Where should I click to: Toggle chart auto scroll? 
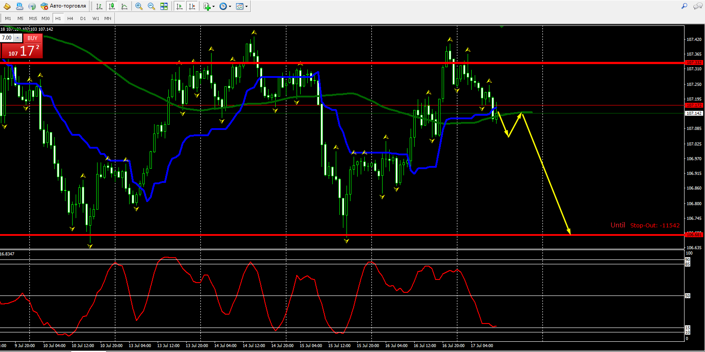tap(179, 6)
